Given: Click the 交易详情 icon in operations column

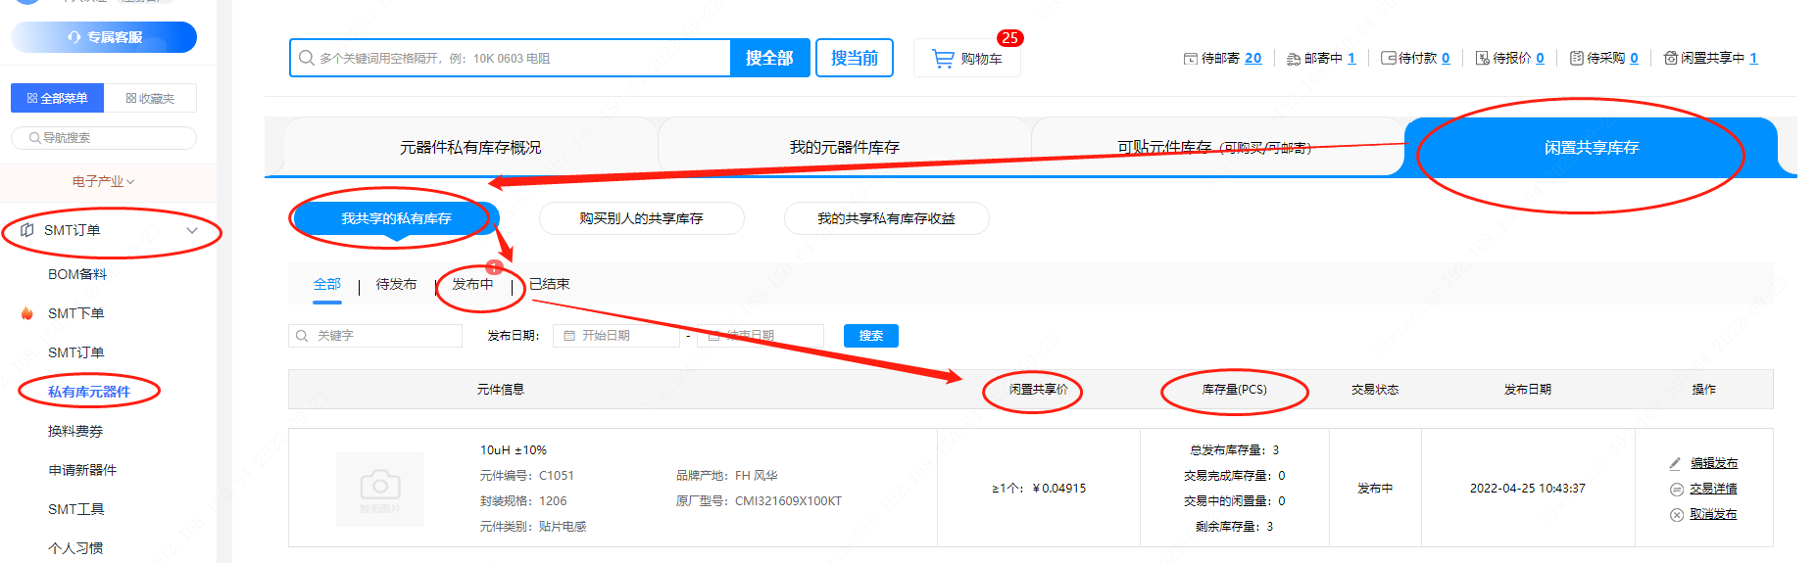Looking at the screenshot, I should point(1676,489).
